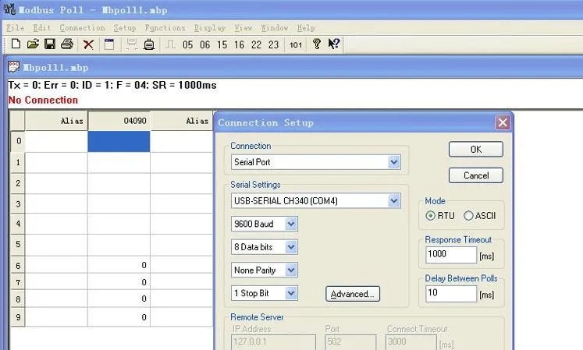Open the Display menu
This screenshot has height=350, width=583.
pos(210,28)
